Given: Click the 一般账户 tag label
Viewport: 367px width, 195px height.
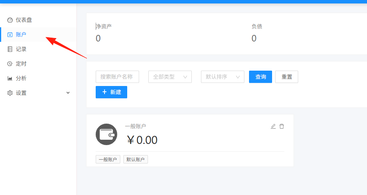Looking at the screenshot, I should pos(108,159).
